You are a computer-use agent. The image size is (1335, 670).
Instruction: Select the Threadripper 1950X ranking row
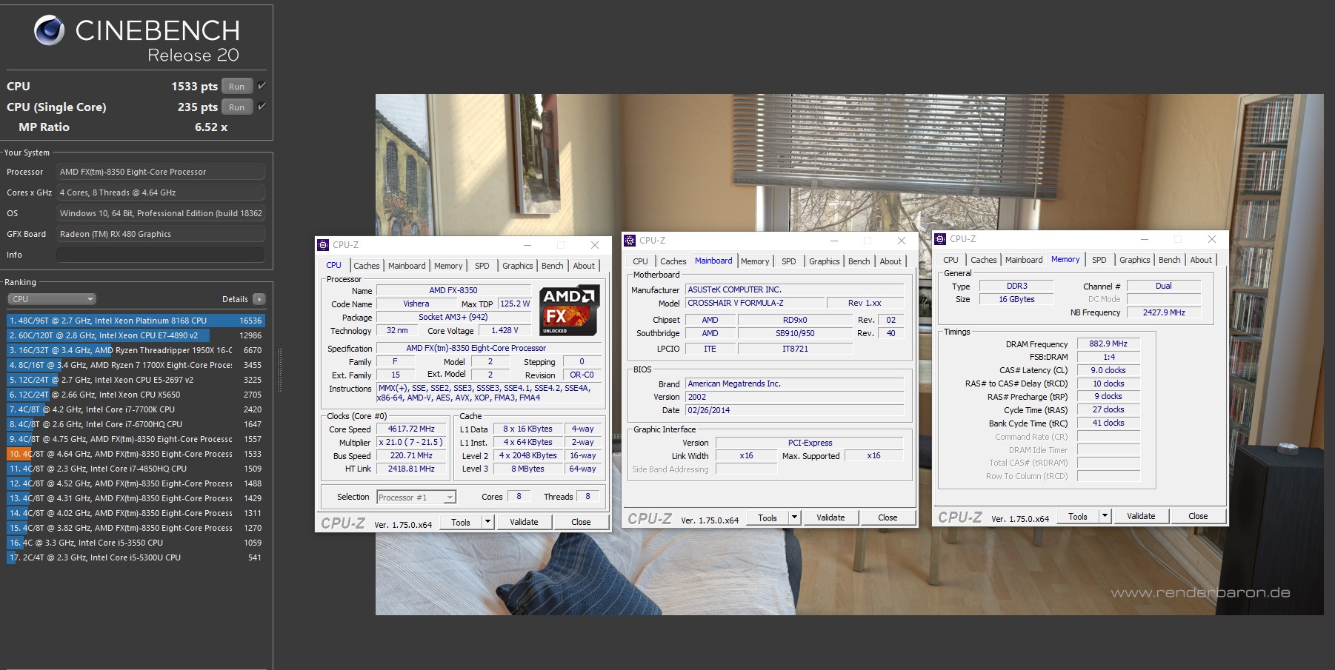pos(136,350)
